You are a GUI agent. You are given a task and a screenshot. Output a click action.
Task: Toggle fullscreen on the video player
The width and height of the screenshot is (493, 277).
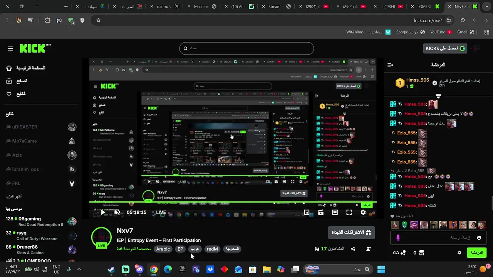(349, 212)
